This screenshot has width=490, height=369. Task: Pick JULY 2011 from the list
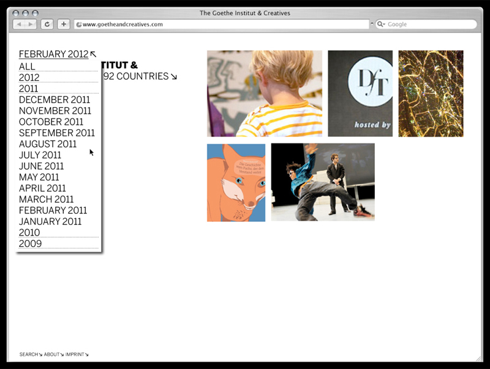coord(40,155)
